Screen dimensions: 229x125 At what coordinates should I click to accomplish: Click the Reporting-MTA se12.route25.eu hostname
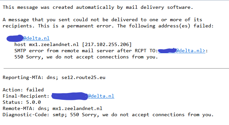(x=83, y=77)
